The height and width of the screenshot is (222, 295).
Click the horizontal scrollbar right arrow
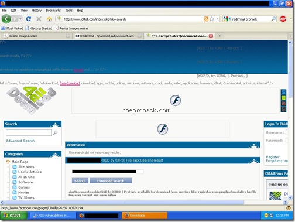pyautogui.click(x=285, y=202)
